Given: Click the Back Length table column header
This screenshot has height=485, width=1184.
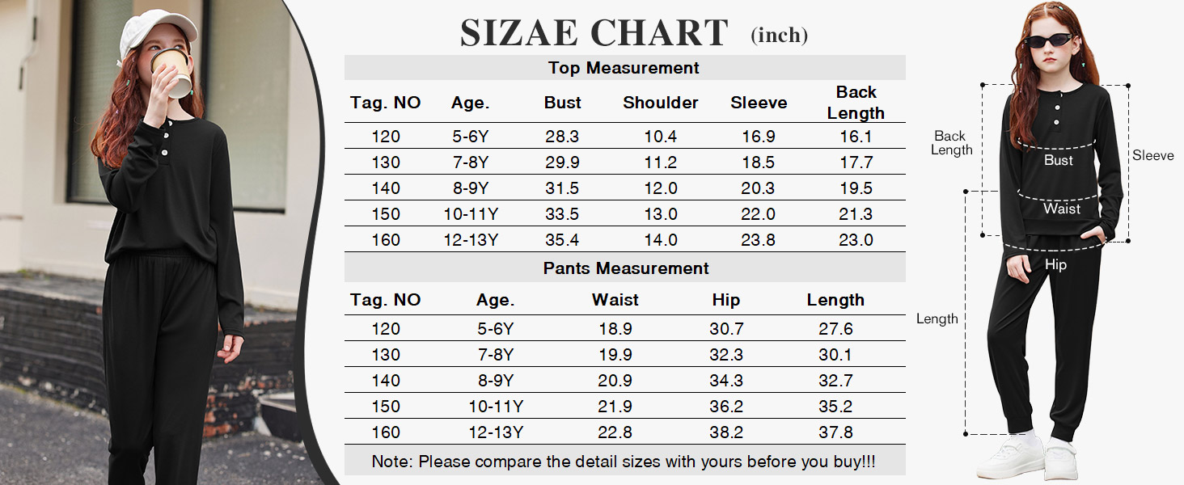Looking at the screenshot, I should [856, 103].
